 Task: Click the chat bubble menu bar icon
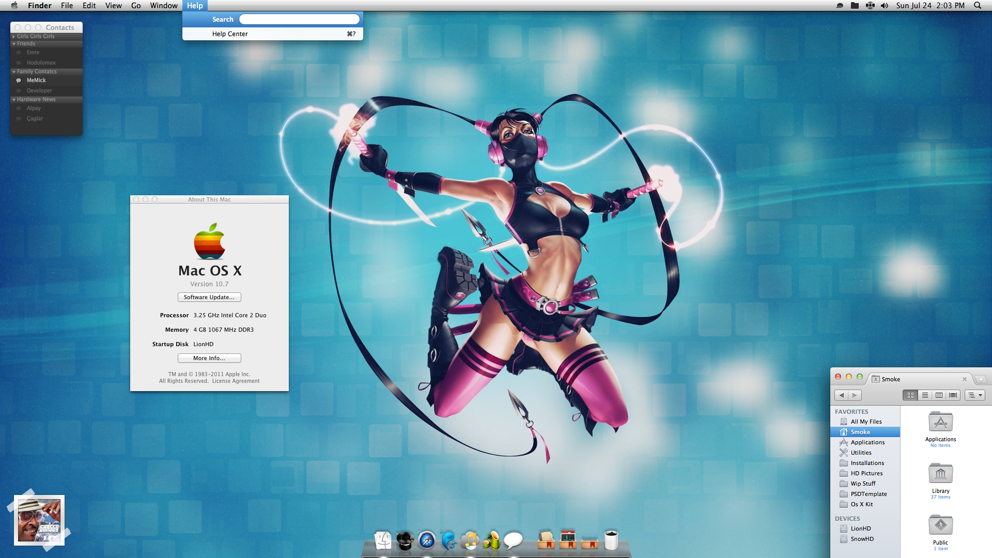coord(840,6)
